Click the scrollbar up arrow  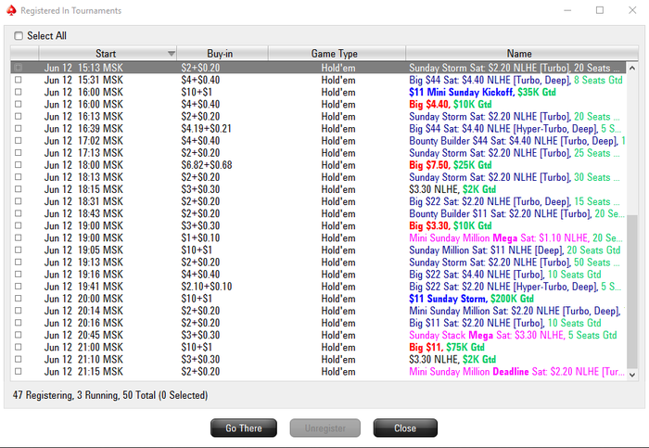point(632,68)
